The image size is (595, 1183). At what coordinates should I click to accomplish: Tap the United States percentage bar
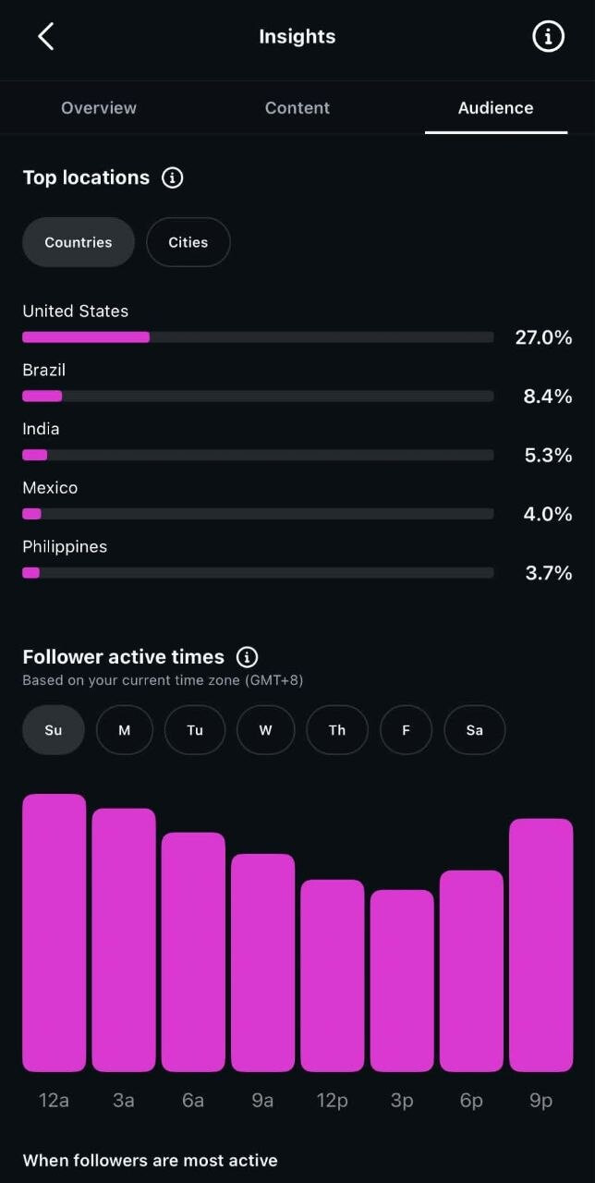pos(258,337)
